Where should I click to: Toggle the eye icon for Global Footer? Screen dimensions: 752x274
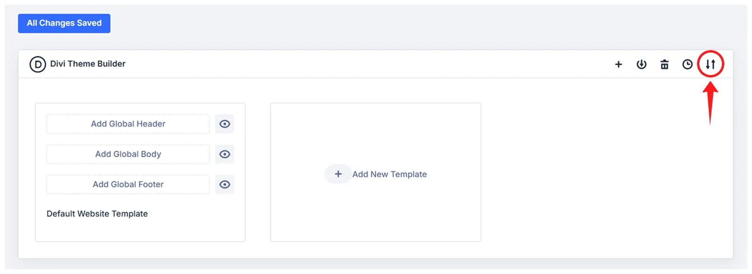click(x=225, y=184)
